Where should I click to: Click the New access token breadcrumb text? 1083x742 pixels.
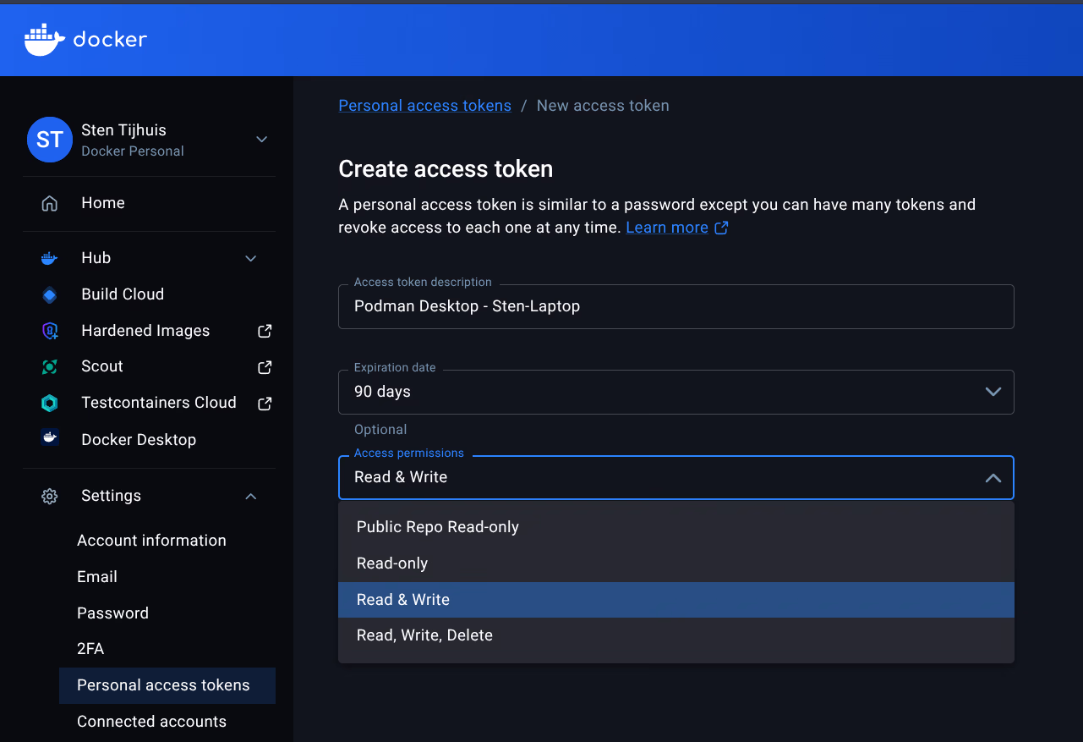tap(603, 106)
